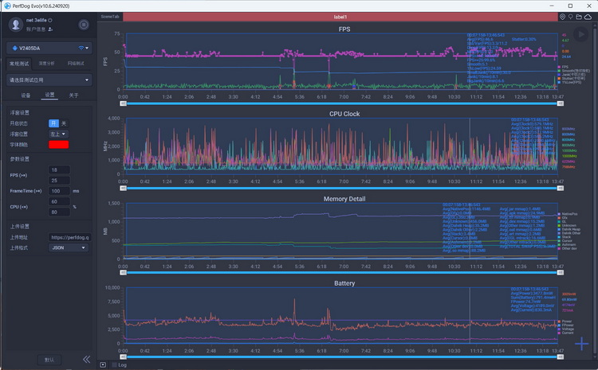Turn floating window off with 关
This screenshot has width=598, height=370.
pos(64,123)
